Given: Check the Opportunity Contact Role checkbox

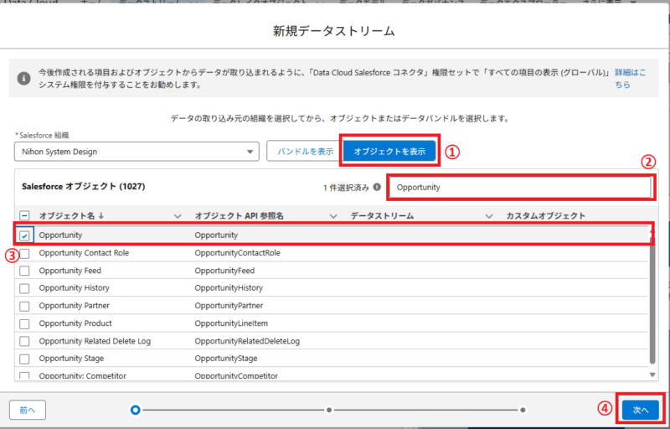Looking at the screenshot, I should pos(24,253).
